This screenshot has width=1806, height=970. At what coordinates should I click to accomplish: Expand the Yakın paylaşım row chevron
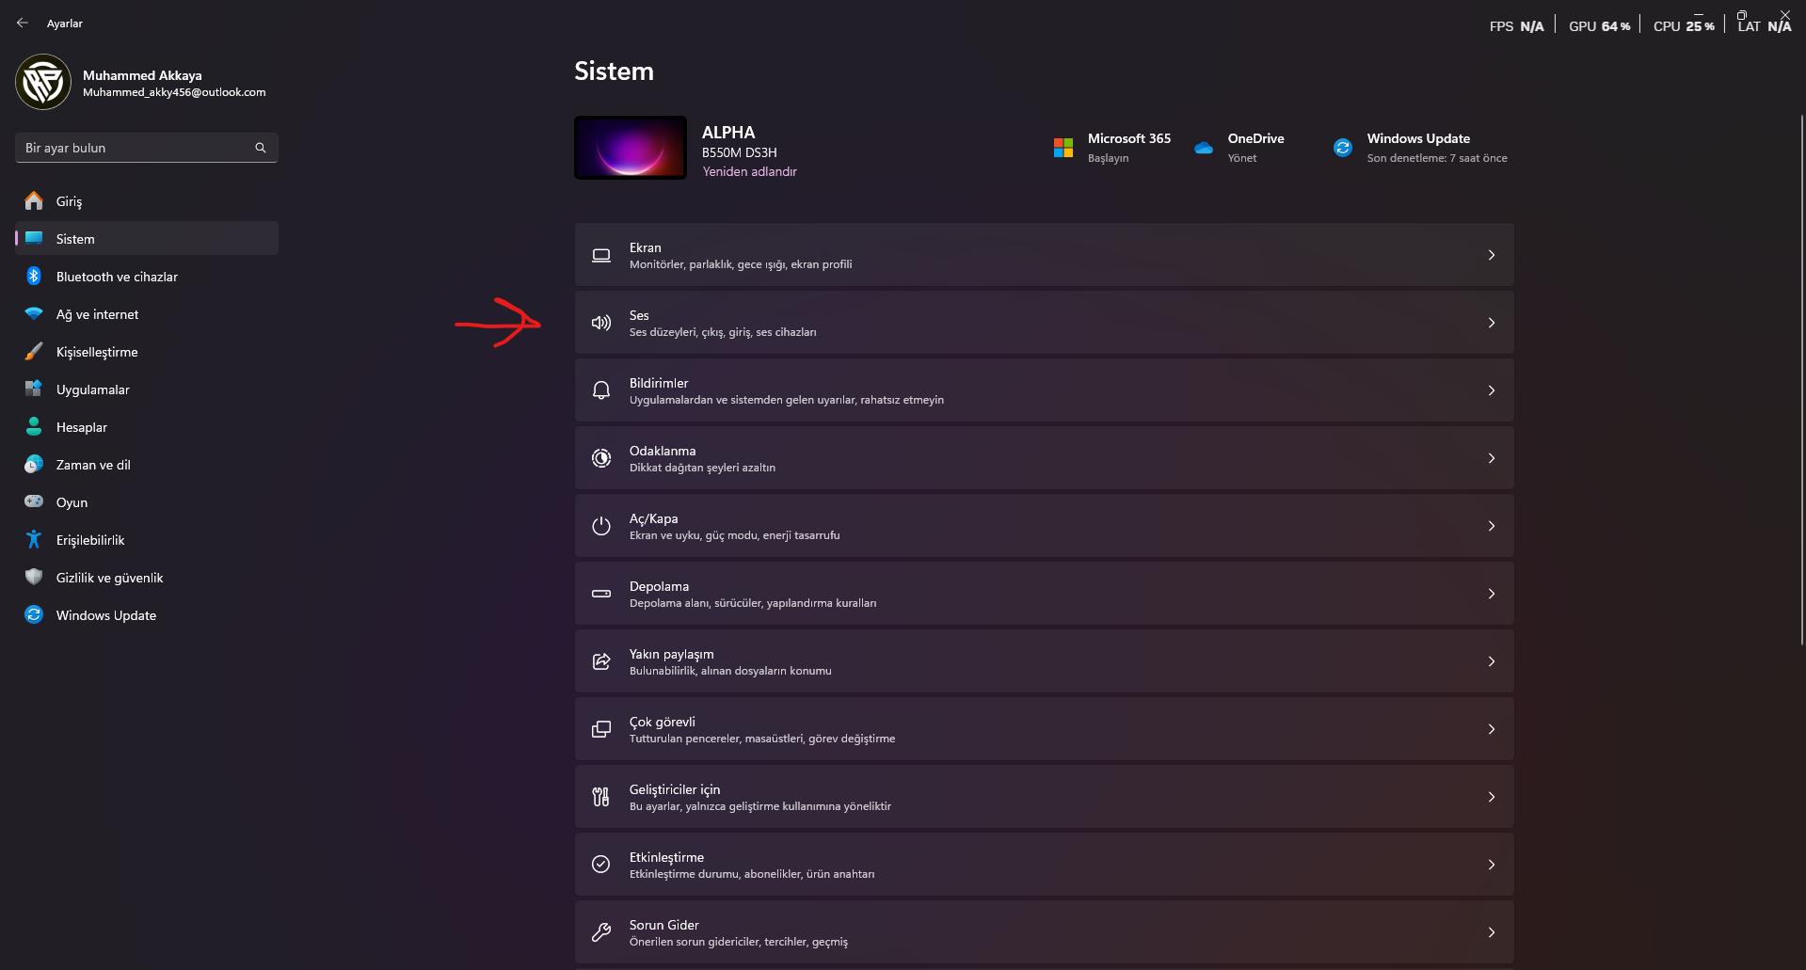[1492, 661]
